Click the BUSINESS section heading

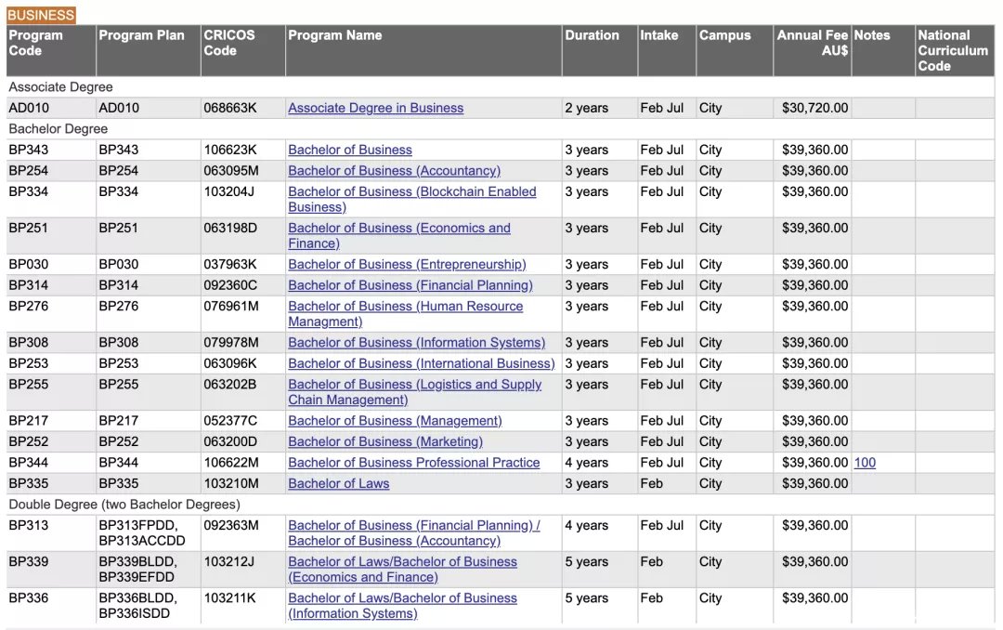pos(41,15)
